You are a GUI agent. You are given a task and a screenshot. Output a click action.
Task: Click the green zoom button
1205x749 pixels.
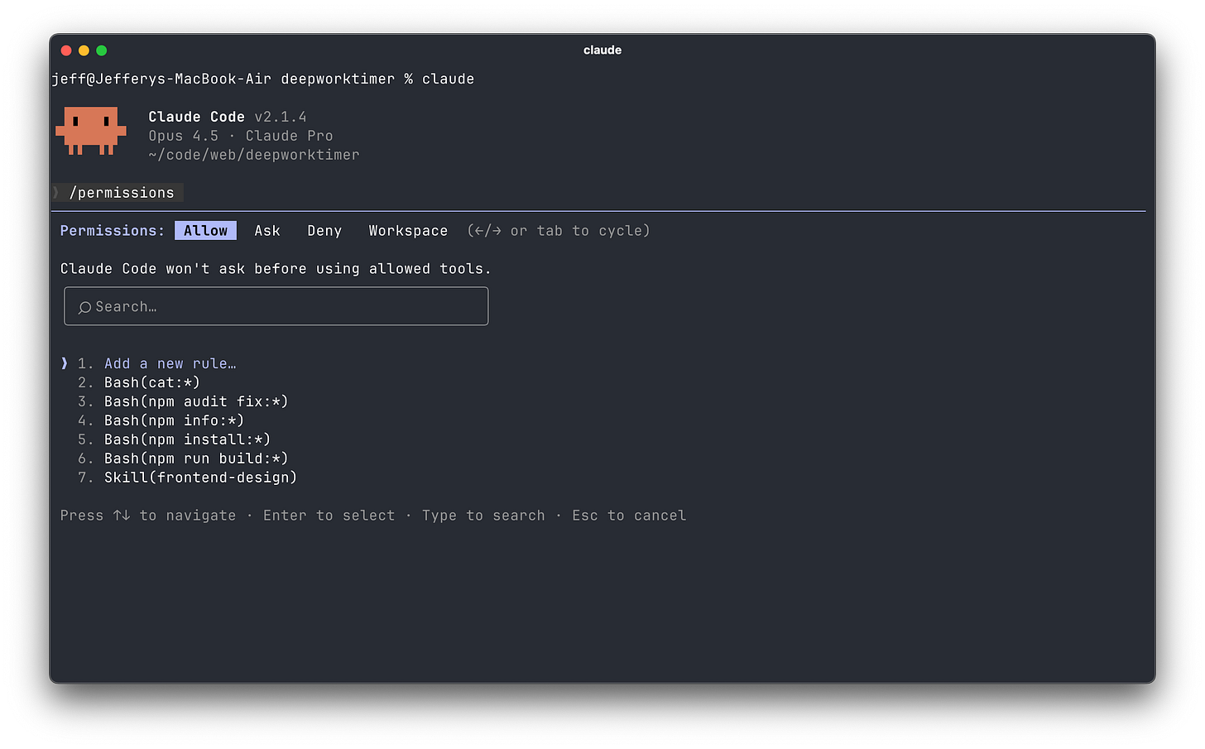101,50
